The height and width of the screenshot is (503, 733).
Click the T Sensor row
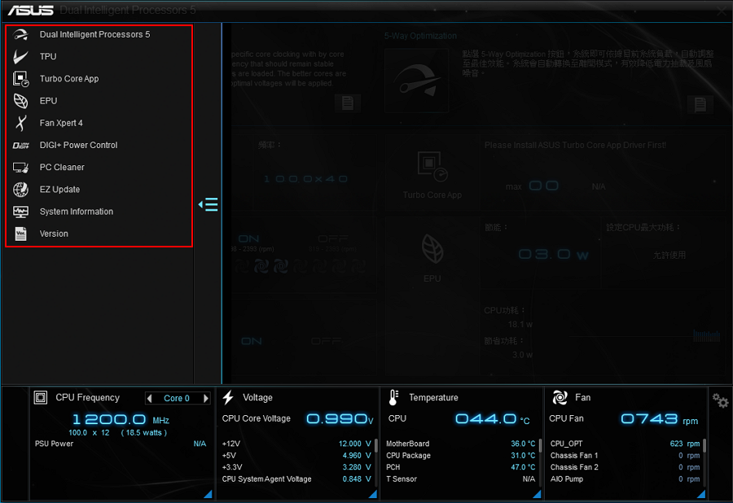point(460,479)
